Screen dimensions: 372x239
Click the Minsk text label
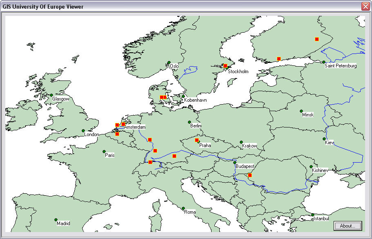(x=308, y=115)
